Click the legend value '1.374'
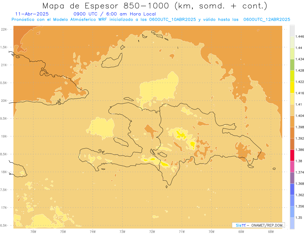The width and height of the screenshot is (304, 235). pos(299,172)
